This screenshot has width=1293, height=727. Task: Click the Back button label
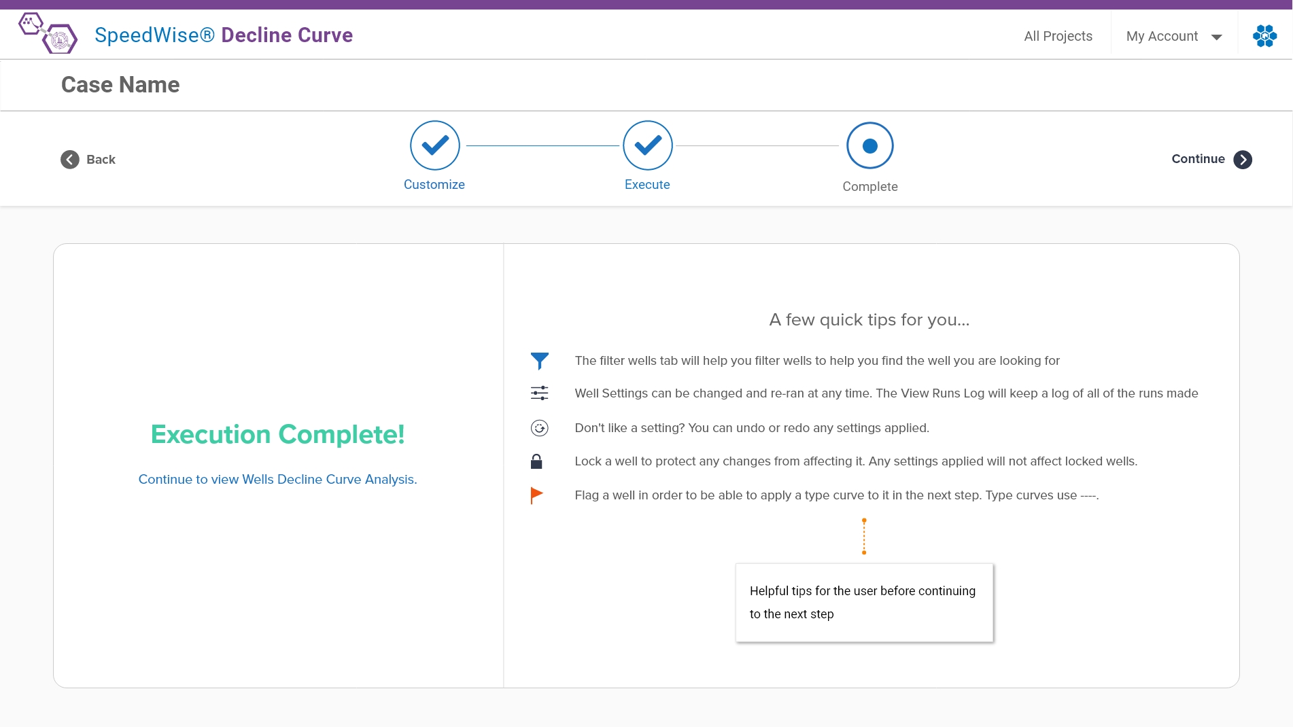(x=101, y=160)
